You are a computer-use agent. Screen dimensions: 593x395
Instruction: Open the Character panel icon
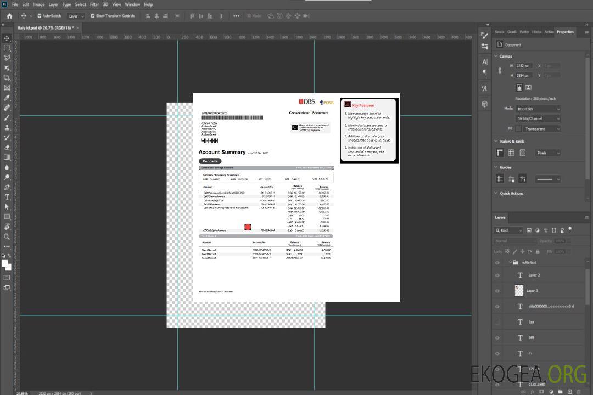tap(484, 61)
